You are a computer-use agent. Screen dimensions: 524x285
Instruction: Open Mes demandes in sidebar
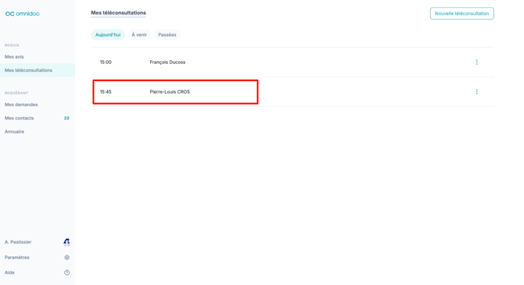tap(21, 105)
